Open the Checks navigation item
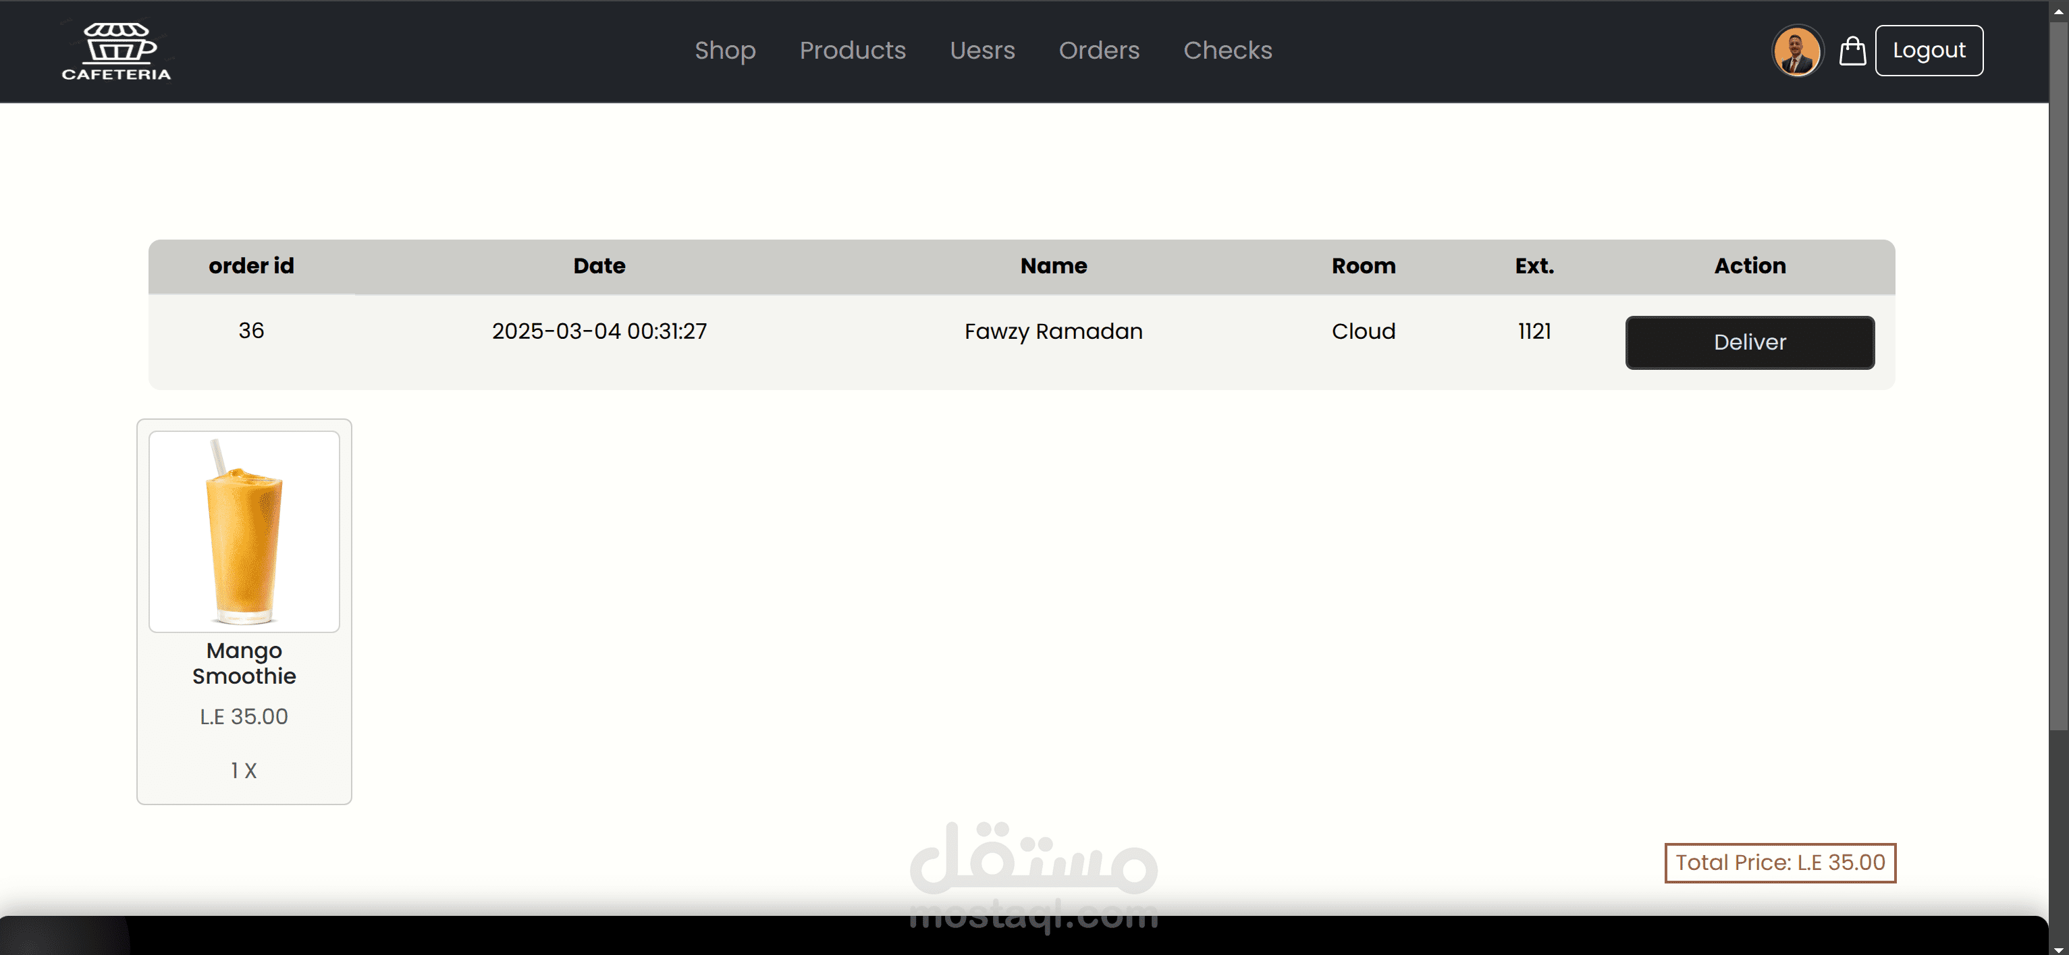2069x955 pixels. point(1227,51)
